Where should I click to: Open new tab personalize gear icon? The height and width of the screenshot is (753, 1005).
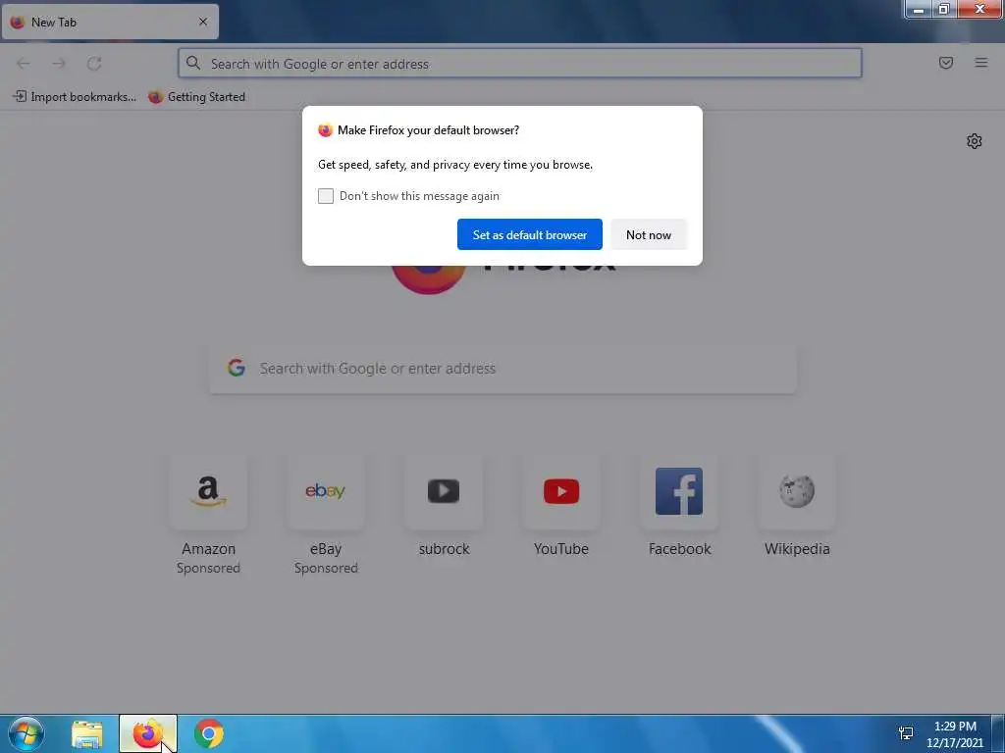pos(974,141)
